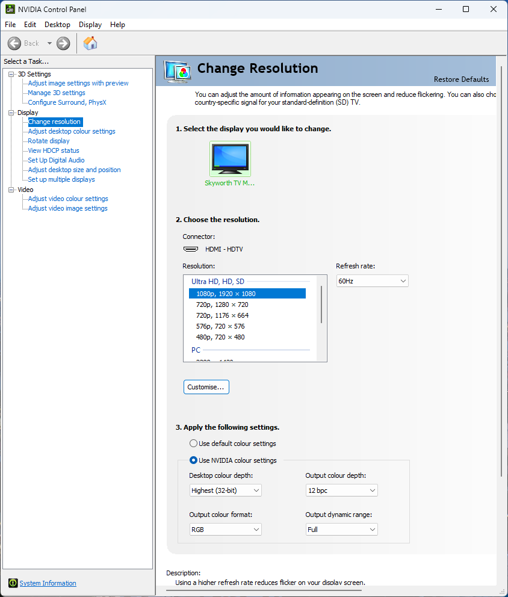The width and height of the screenshot is (508, 597).
Task: Open Output dynamic range Full dropdown
Action: [x=342, y=529]
